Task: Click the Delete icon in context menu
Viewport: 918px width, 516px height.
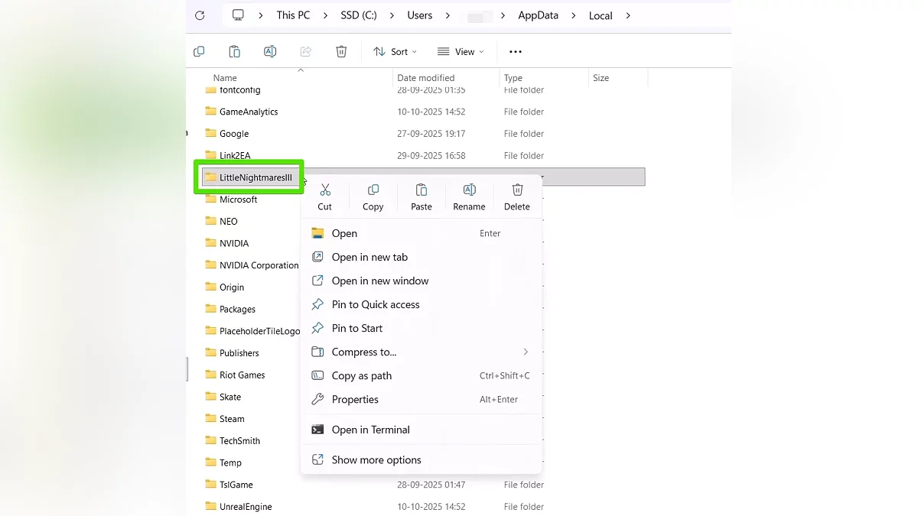Action: (517, 190)
